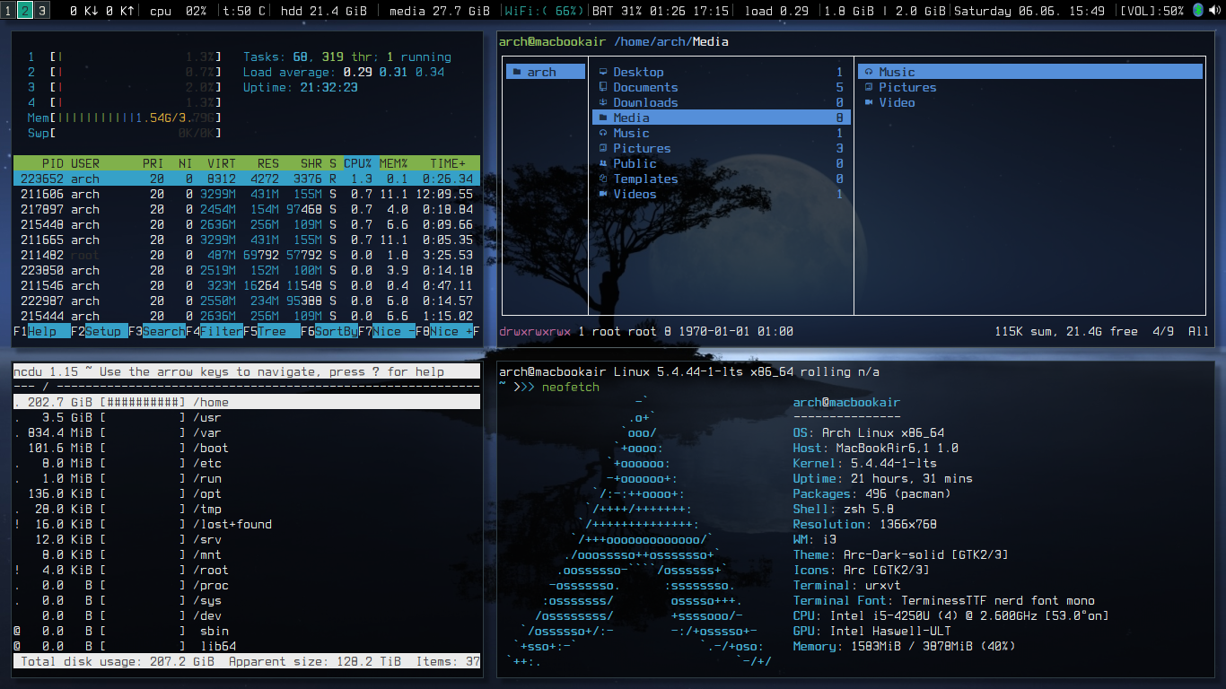This screenshot has width=1226, height=689.
Task: Select the Videos folder icon in ranger
Action: (603, 194)
